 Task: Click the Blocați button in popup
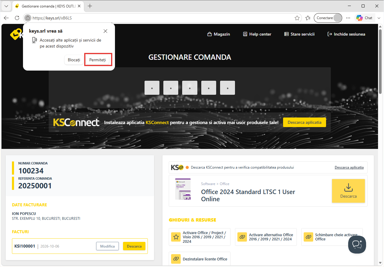(x=74, y=60)
